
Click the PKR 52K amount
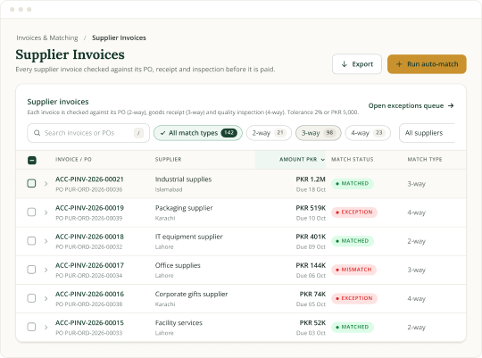pos(312,322)
